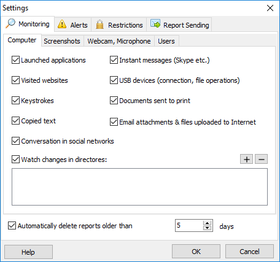The width and height of the screenshot is (280, 262).
Task: Click the OK button
Action: tap(196, 252)
